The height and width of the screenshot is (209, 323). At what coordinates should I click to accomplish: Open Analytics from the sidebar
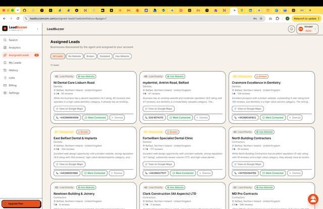click(15, 47)
